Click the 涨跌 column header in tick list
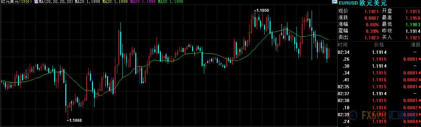This screenshot has width=421, height=127. tap(415, 45)
